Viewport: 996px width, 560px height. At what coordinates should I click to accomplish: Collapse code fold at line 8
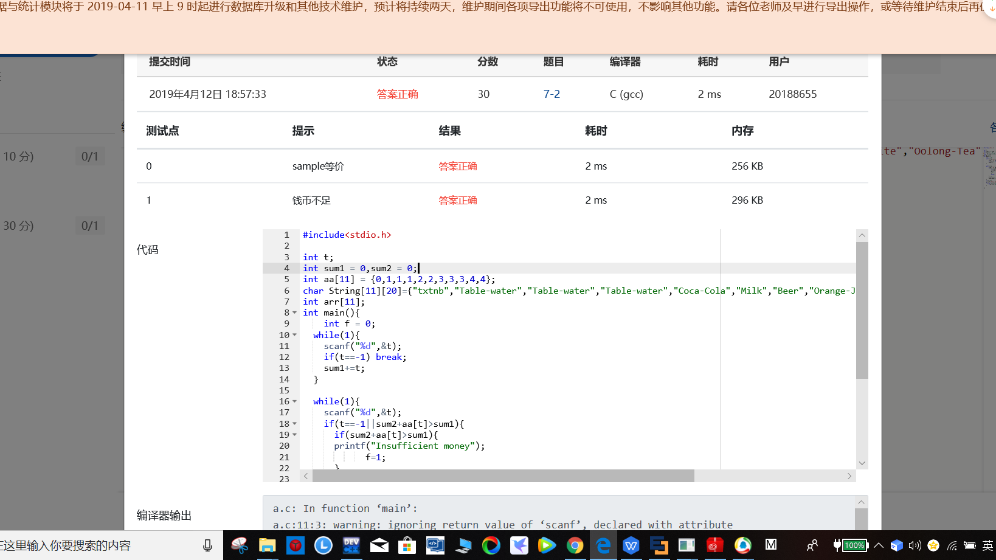pos(295,313)
